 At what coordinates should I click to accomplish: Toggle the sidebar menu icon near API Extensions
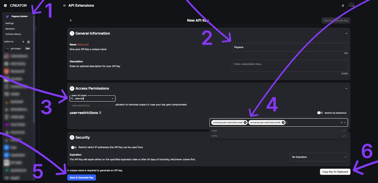tap(64, 6)
